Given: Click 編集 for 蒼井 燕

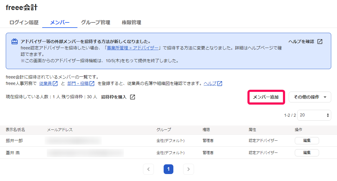Looking at the screenshot, I should click(x=307, y=153).
